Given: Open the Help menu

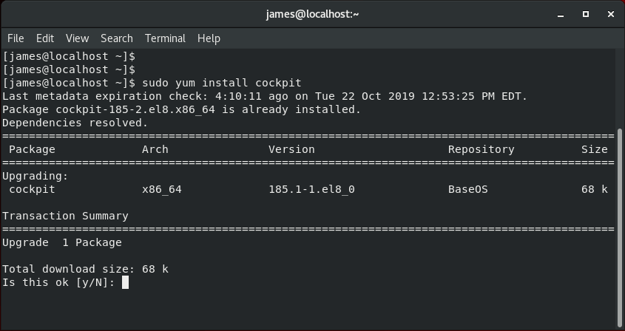Looking at the screenshot, I should [x=209, y=38].
